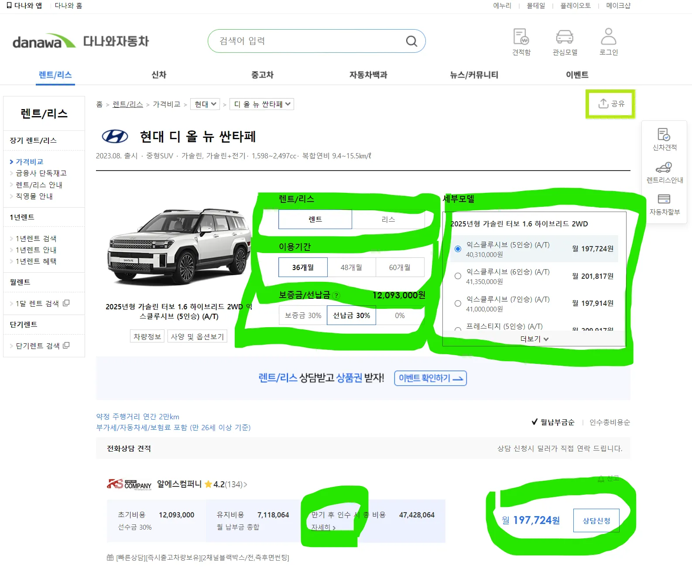
Task: Expand 자세히 for 만기 후 인수 비용
Action: (323, 527)
